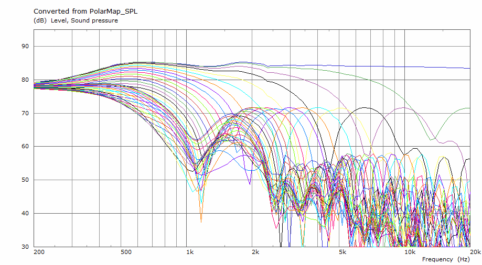The width and height of the screenshot is (482, 265).
Task: Click the 30 dB y-axis label
Action: click(25, 247)
